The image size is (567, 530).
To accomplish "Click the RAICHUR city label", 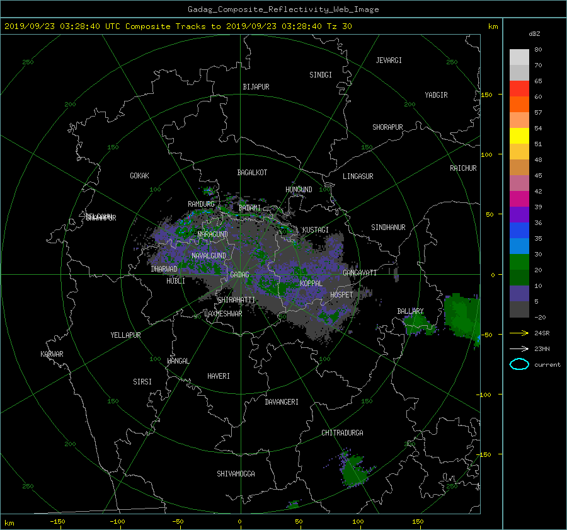I will pos(463,168).
